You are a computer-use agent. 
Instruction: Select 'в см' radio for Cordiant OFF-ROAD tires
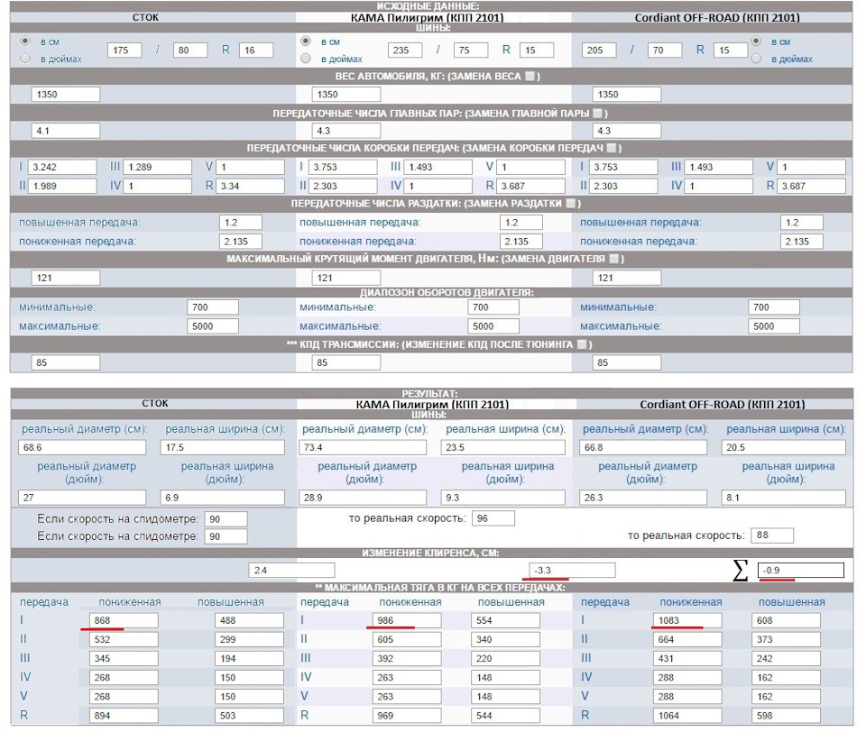(x=756, y=41)
